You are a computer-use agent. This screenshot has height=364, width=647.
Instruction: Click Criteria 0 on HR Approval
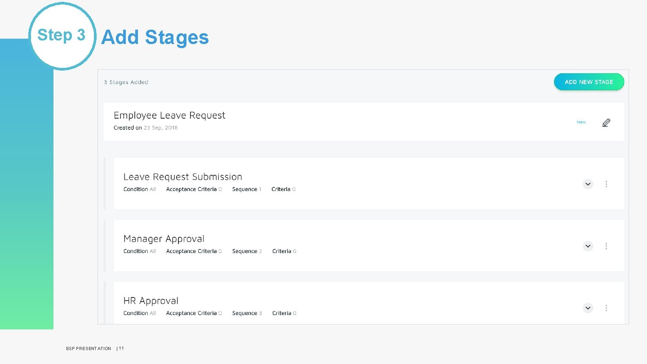tap(284, 313)
